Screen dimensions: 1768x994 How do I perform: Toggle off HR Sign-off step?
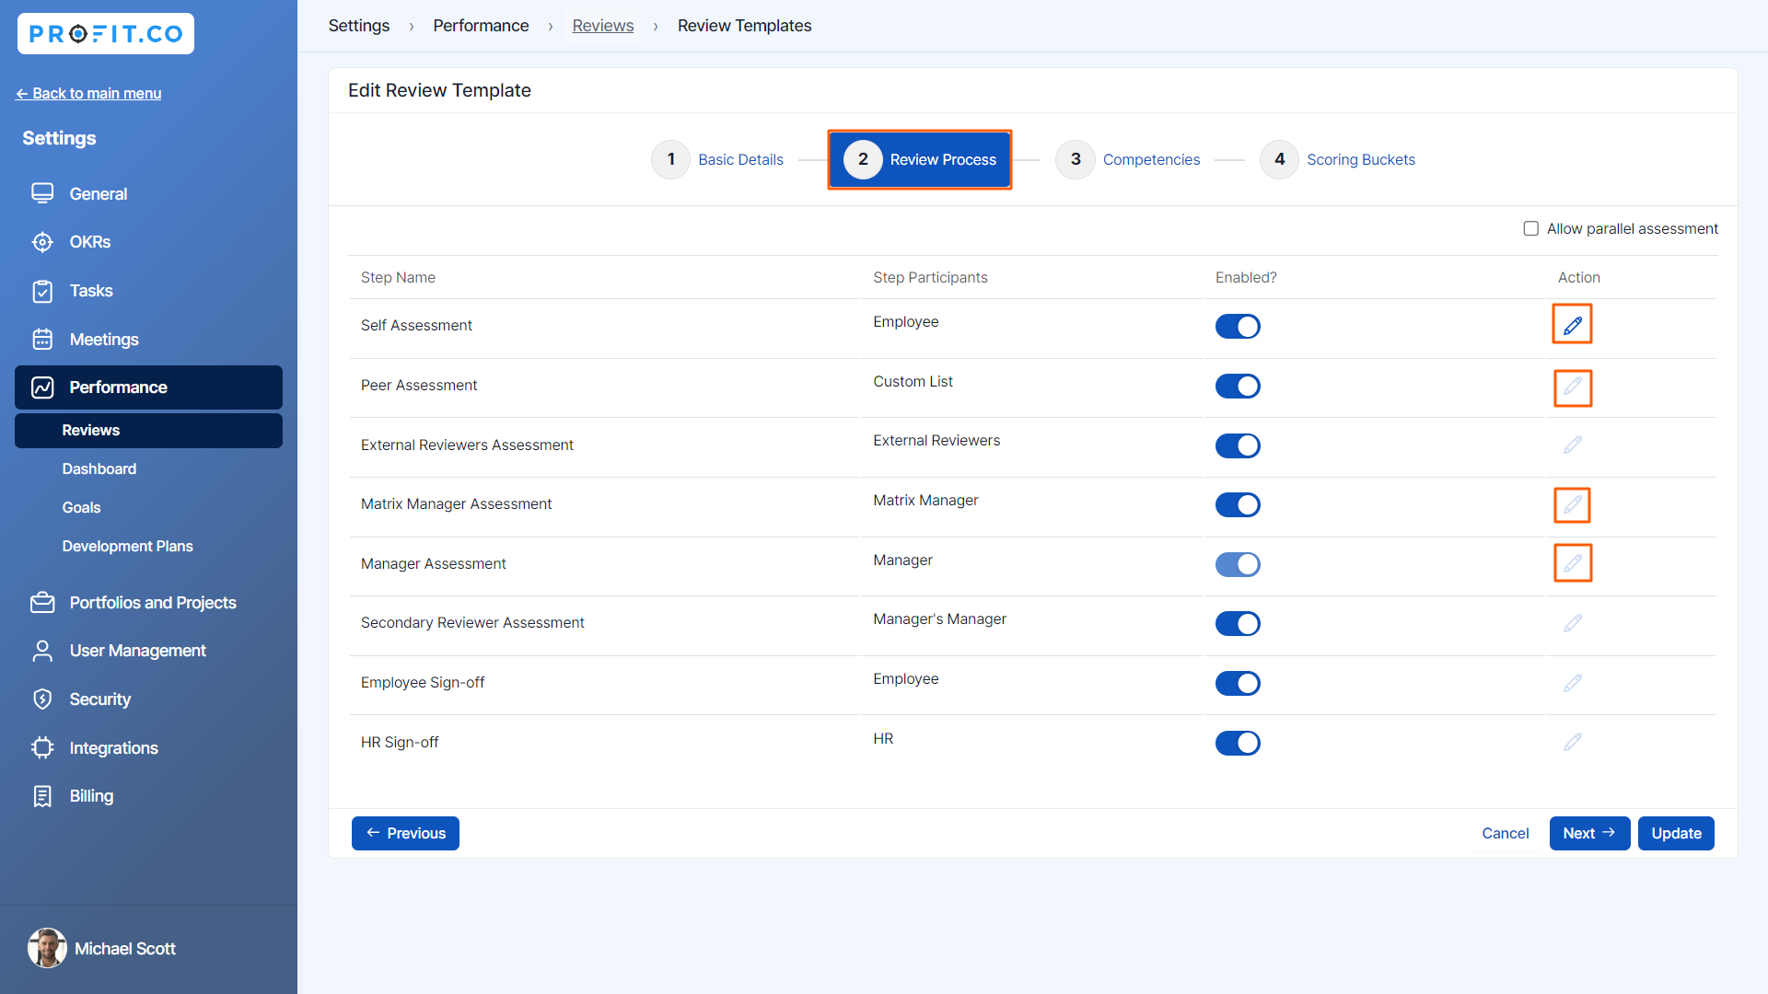1238,743
